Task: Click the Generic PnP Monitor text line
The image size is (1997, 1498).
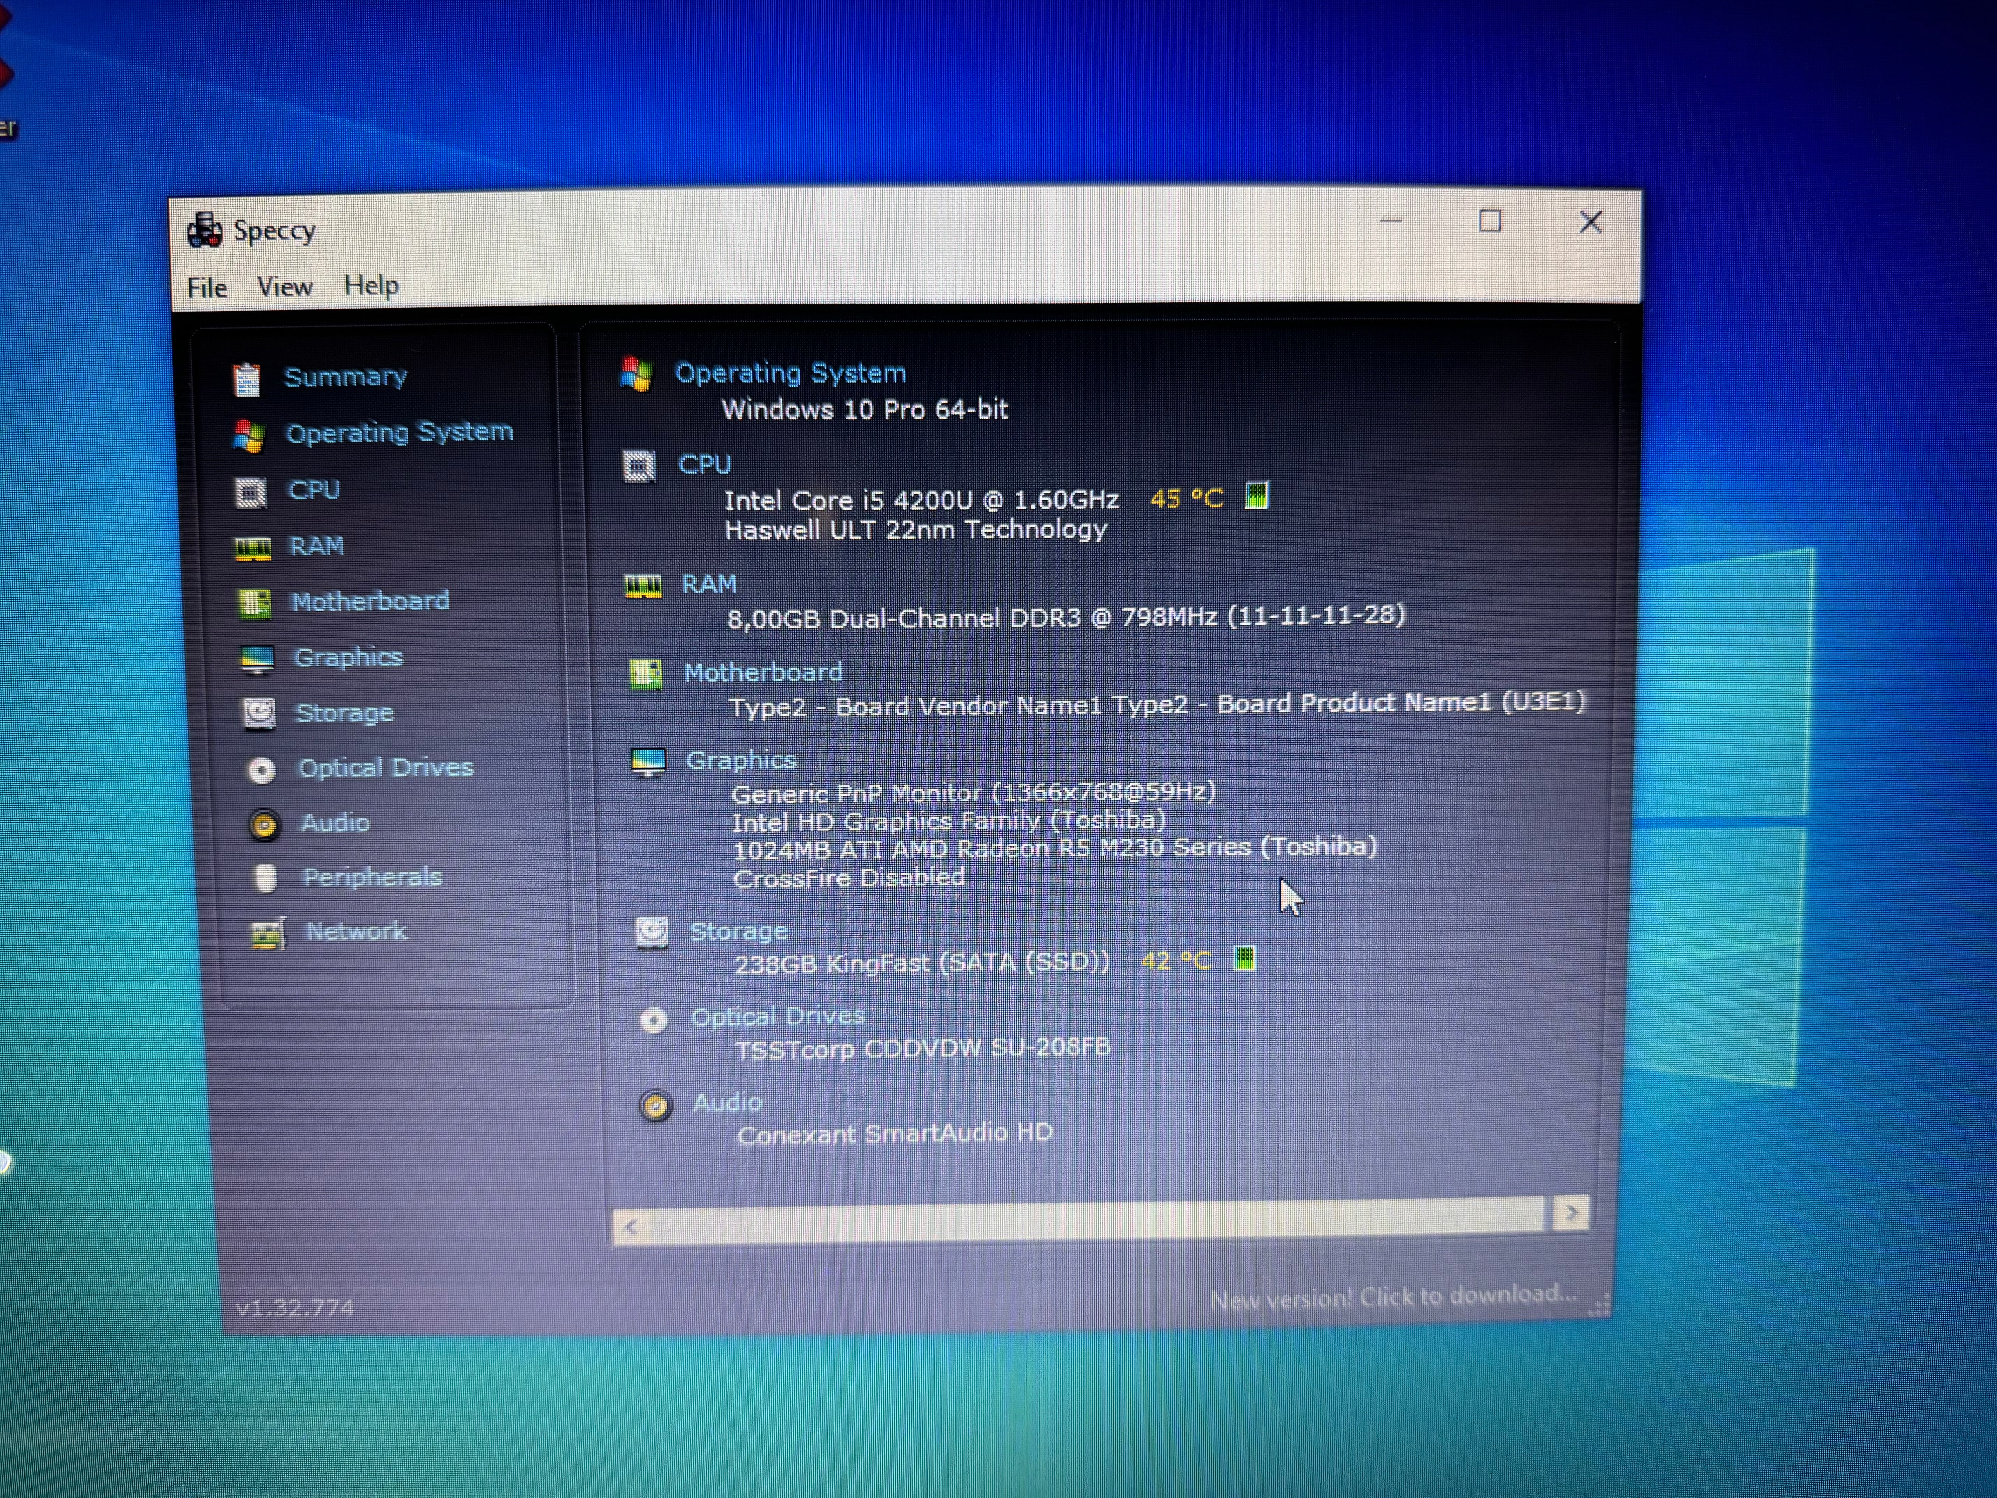Action: [973, 793]
